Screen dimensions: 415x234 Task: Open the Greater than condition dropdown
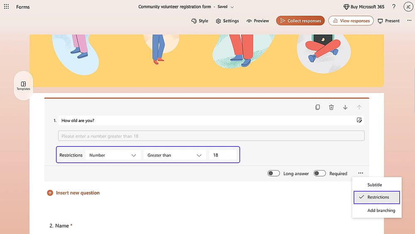[175, 155]
